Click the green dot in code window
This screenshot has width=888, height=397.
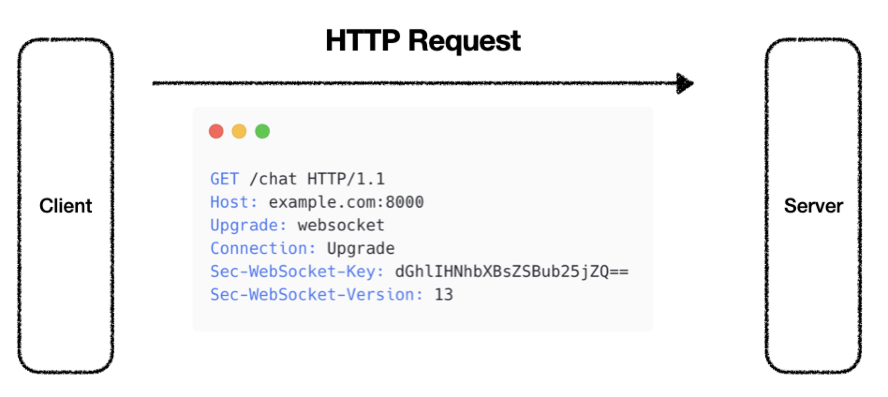pyautogui.click(x=262, y=131)
